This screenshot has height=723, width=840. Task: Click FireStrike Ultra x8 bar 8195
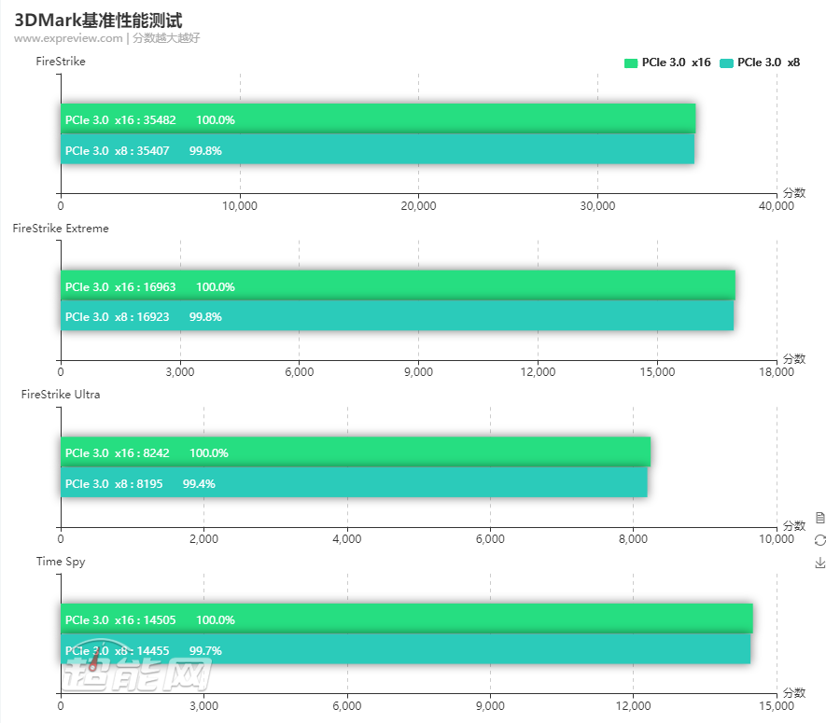[x=354, y=482]
